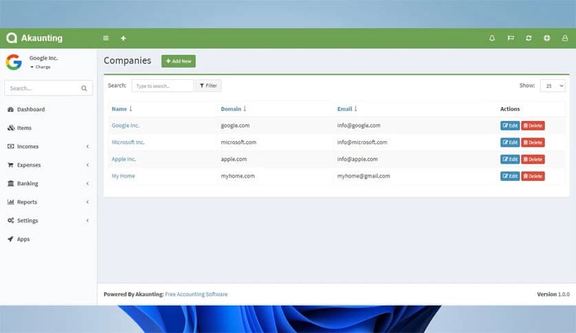Image resolution: width=576 pixels, height=333 pixels.
Task: Click the info@google.com email cell
Action: tap(358, 125)
